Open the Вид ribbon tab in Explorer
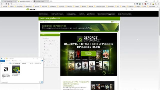Image resolution: width=160 pixels, height=90 pixels. [x=20, y=61]
